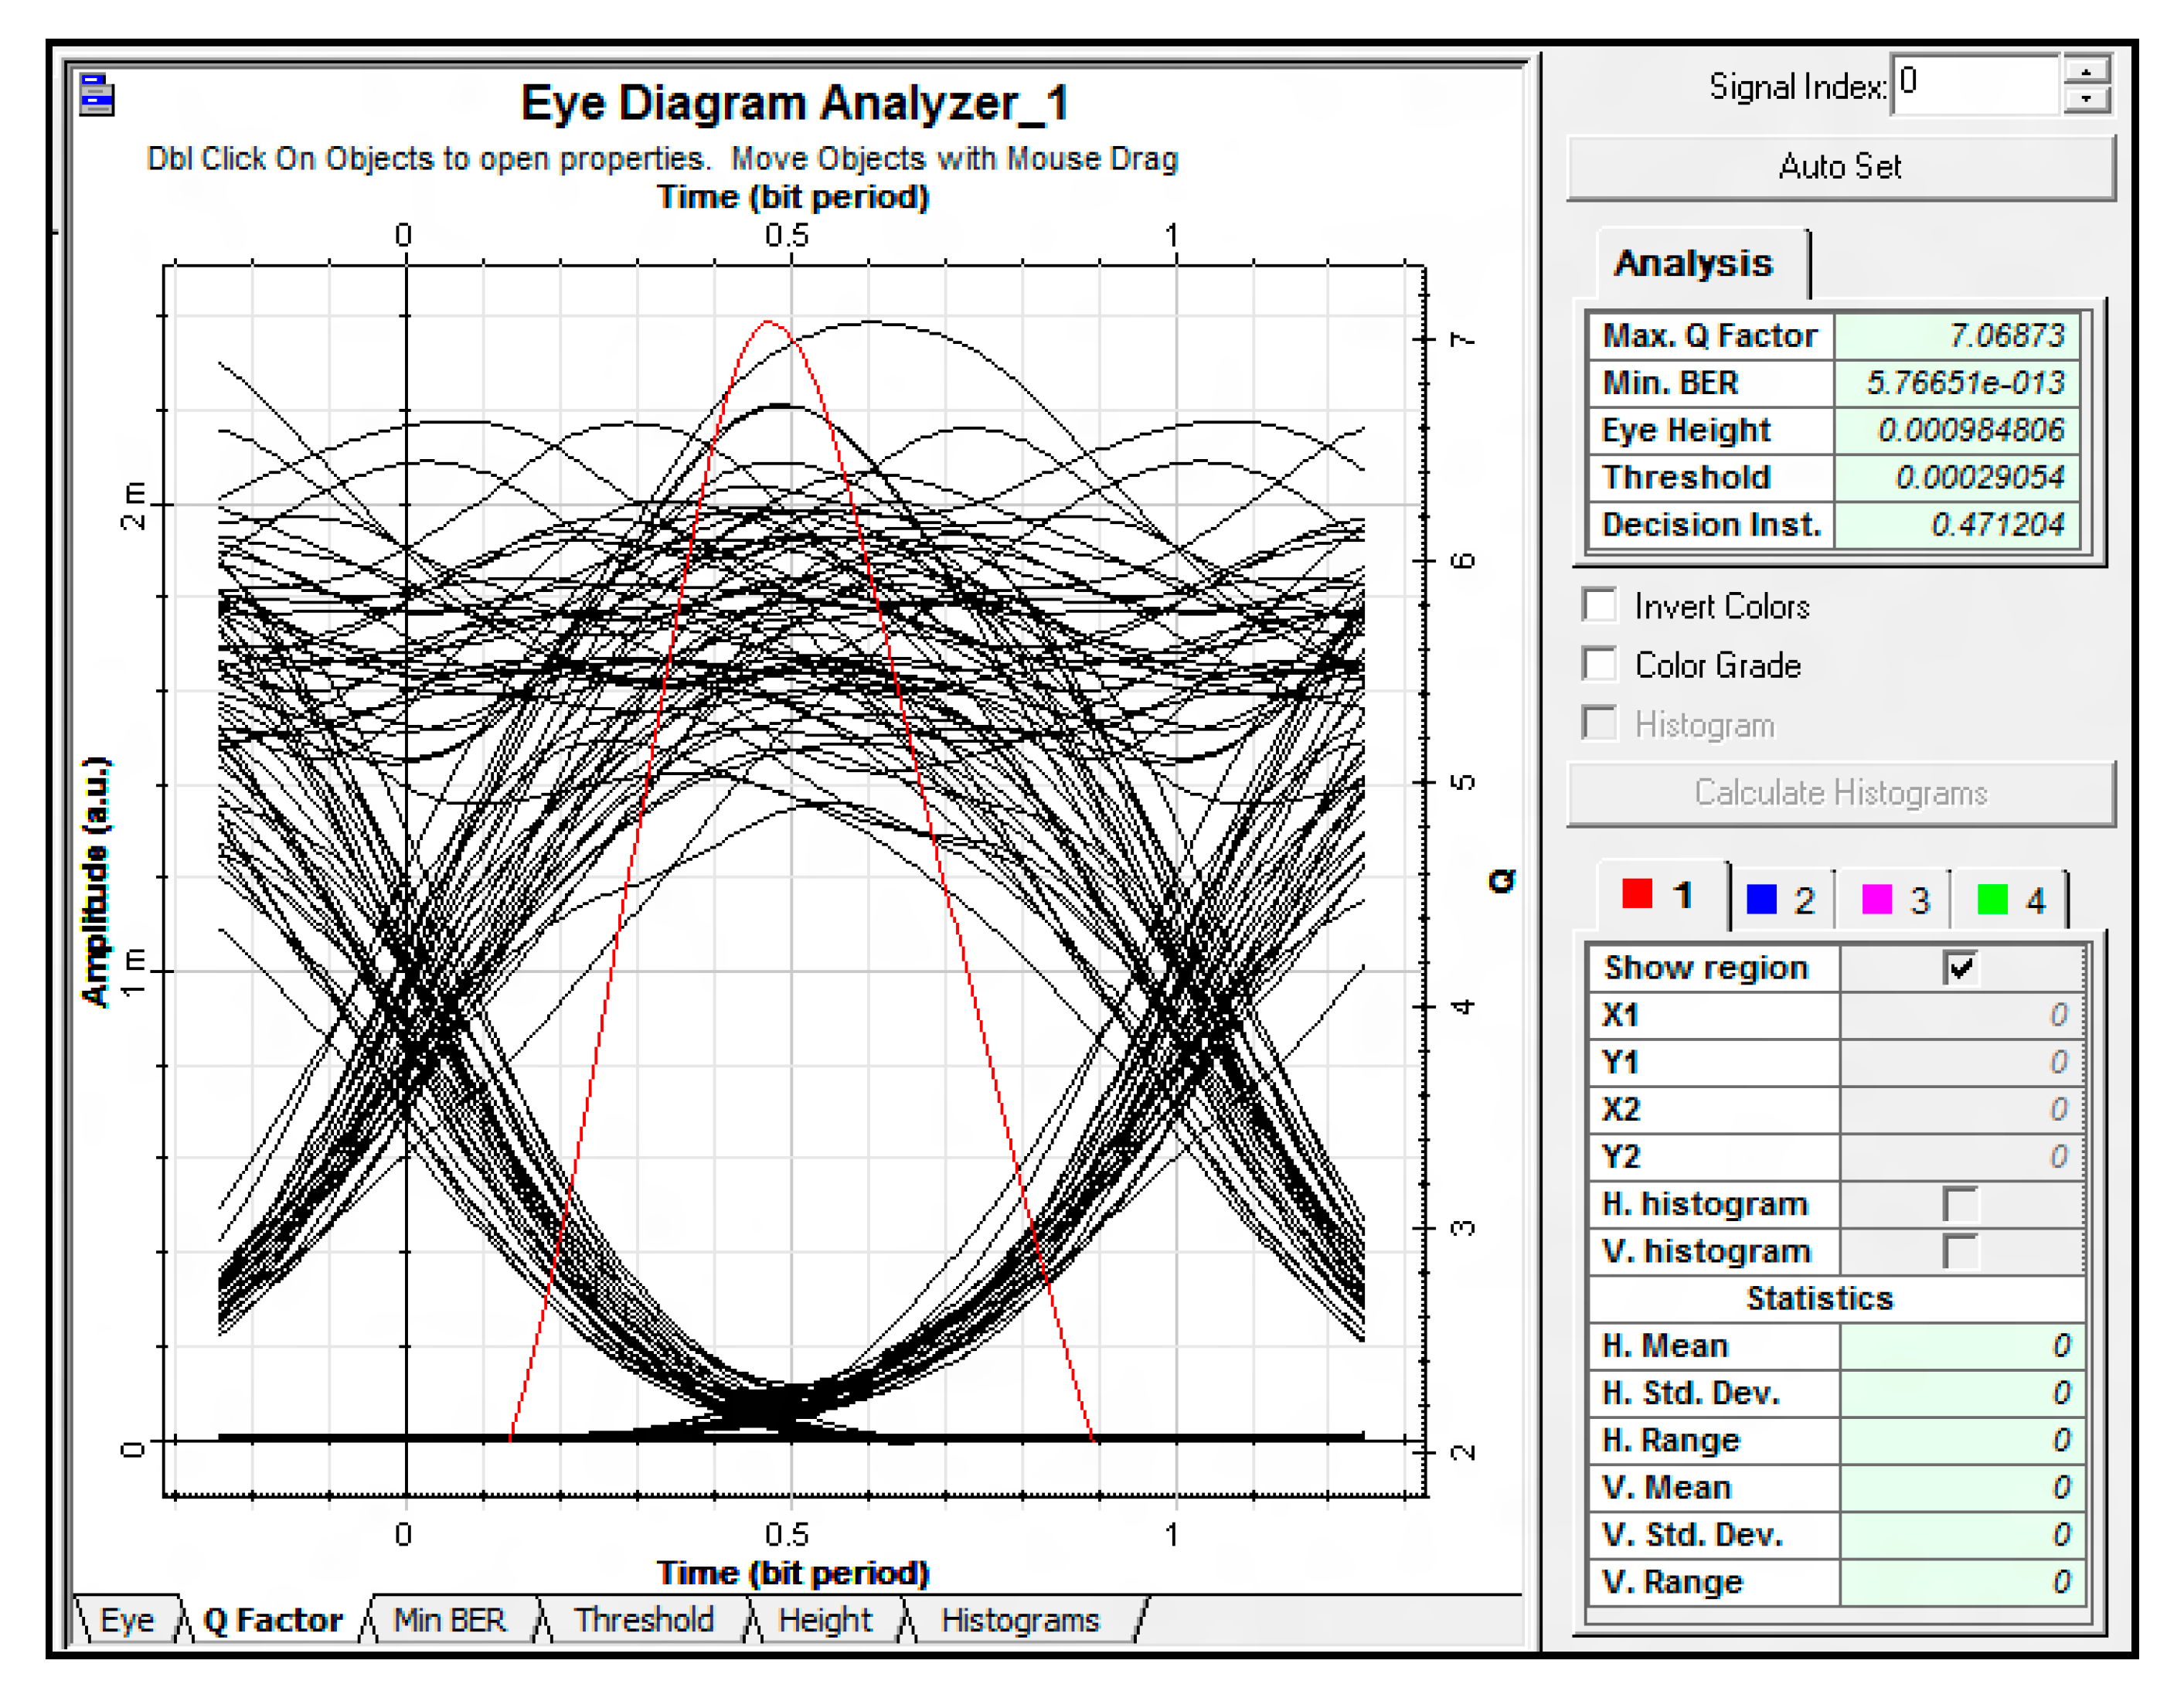
Task: Increase Signal Index with the up arrow
Action: pyautogui.click(x=2086, y=71)
